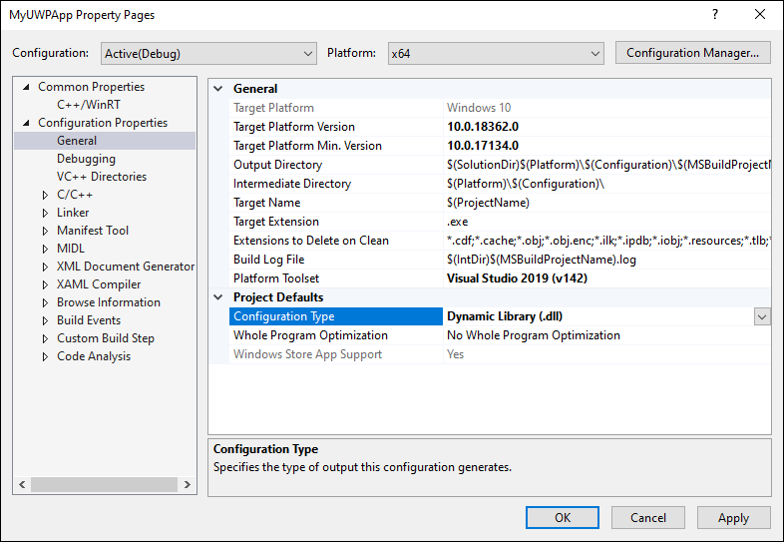
Task: Expand the XAML Compiler tree node
Action: [45, 284]
